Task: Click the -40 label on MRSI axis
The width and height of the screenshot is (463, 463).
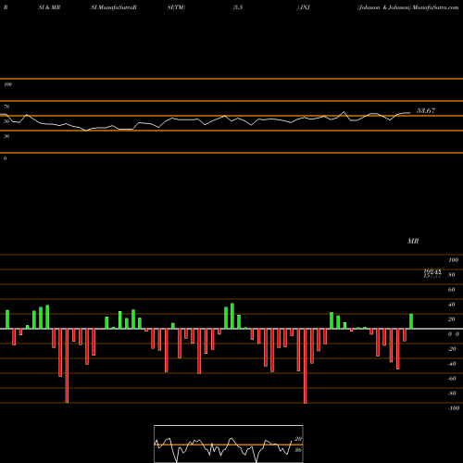Action: (x=452, y=364)
